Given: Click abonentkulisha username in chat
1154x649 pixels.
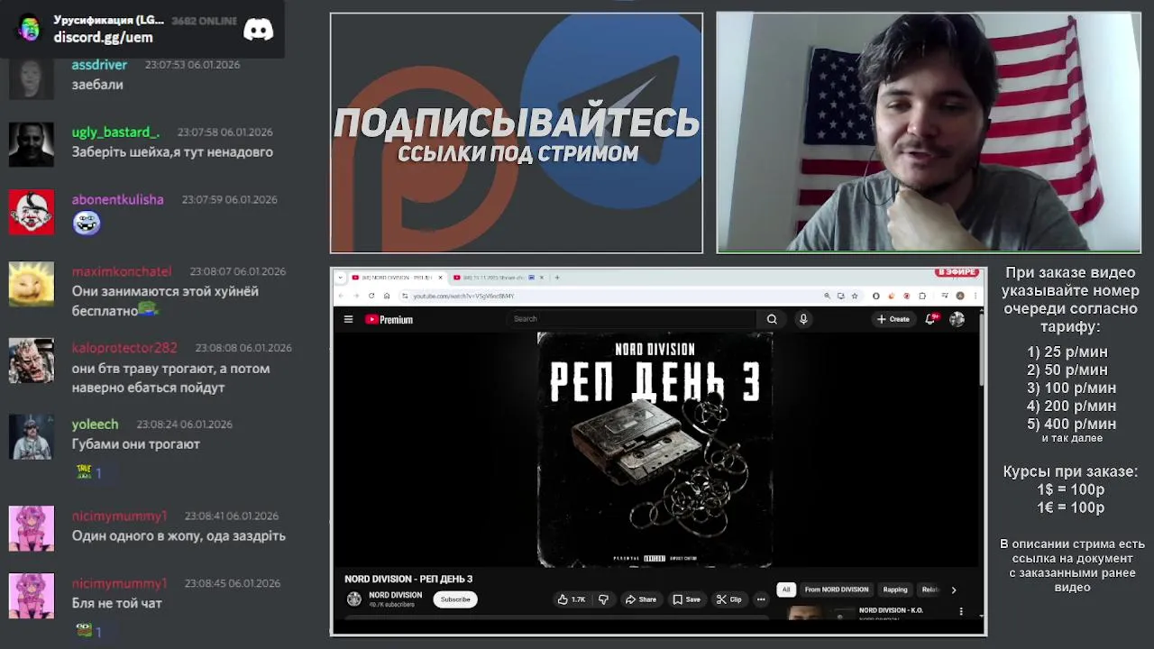Looking at the screenshot, I should pos(117,199).
